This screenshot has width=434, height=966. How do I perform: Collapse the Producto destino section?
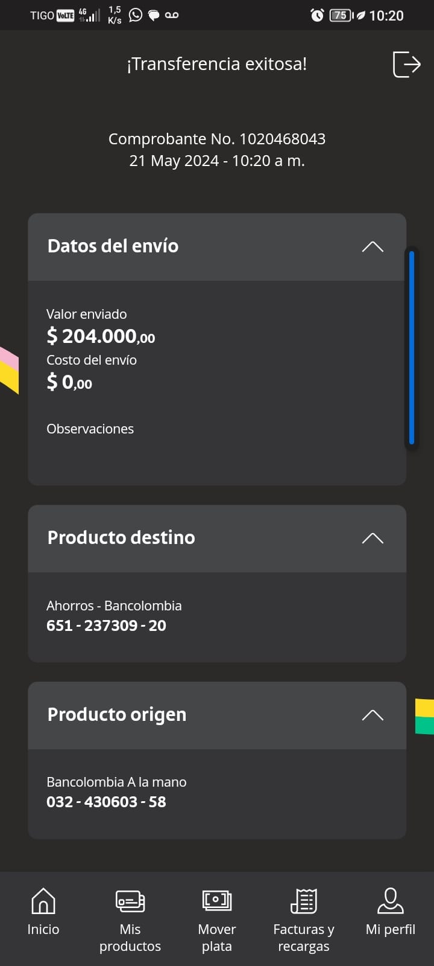[373, 538]
